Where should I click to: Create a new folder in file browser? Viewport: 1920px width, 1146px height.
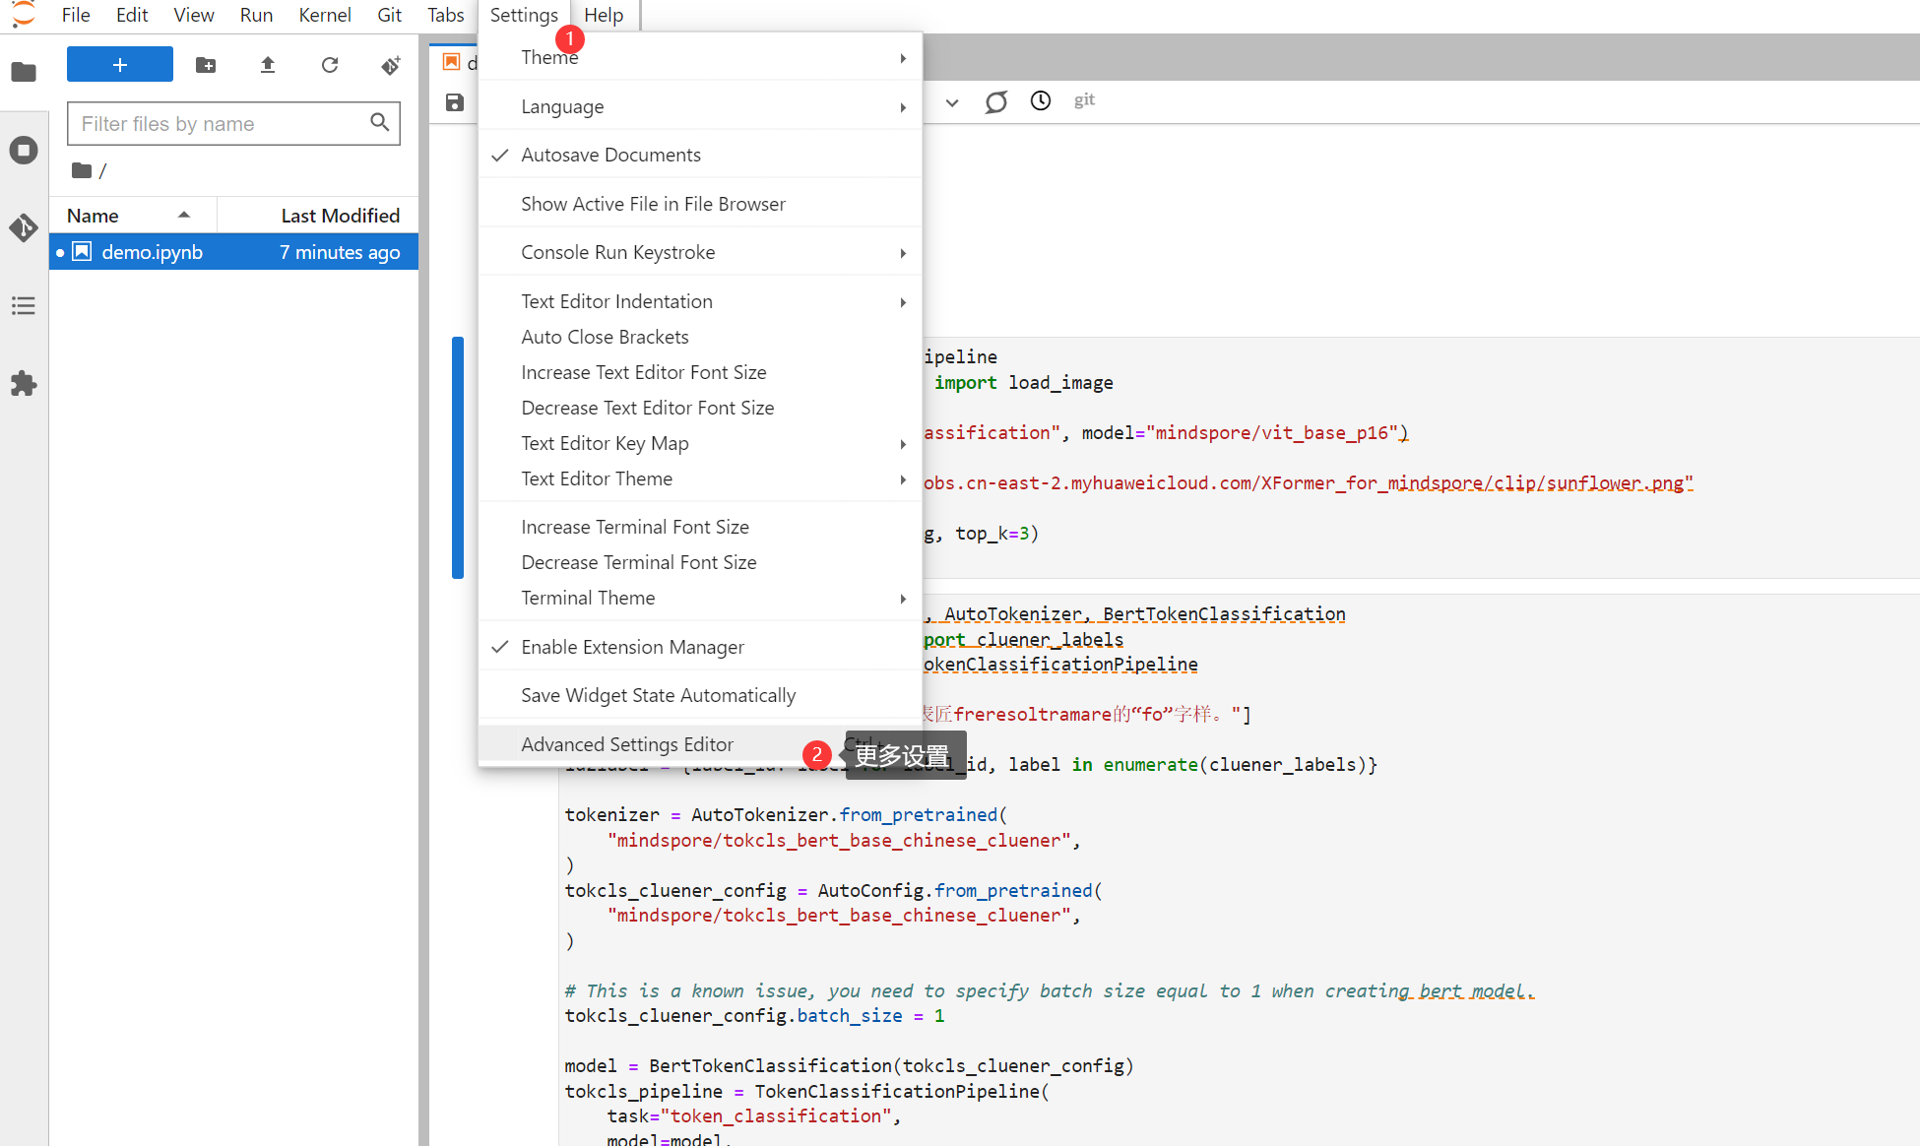[205, 64]
